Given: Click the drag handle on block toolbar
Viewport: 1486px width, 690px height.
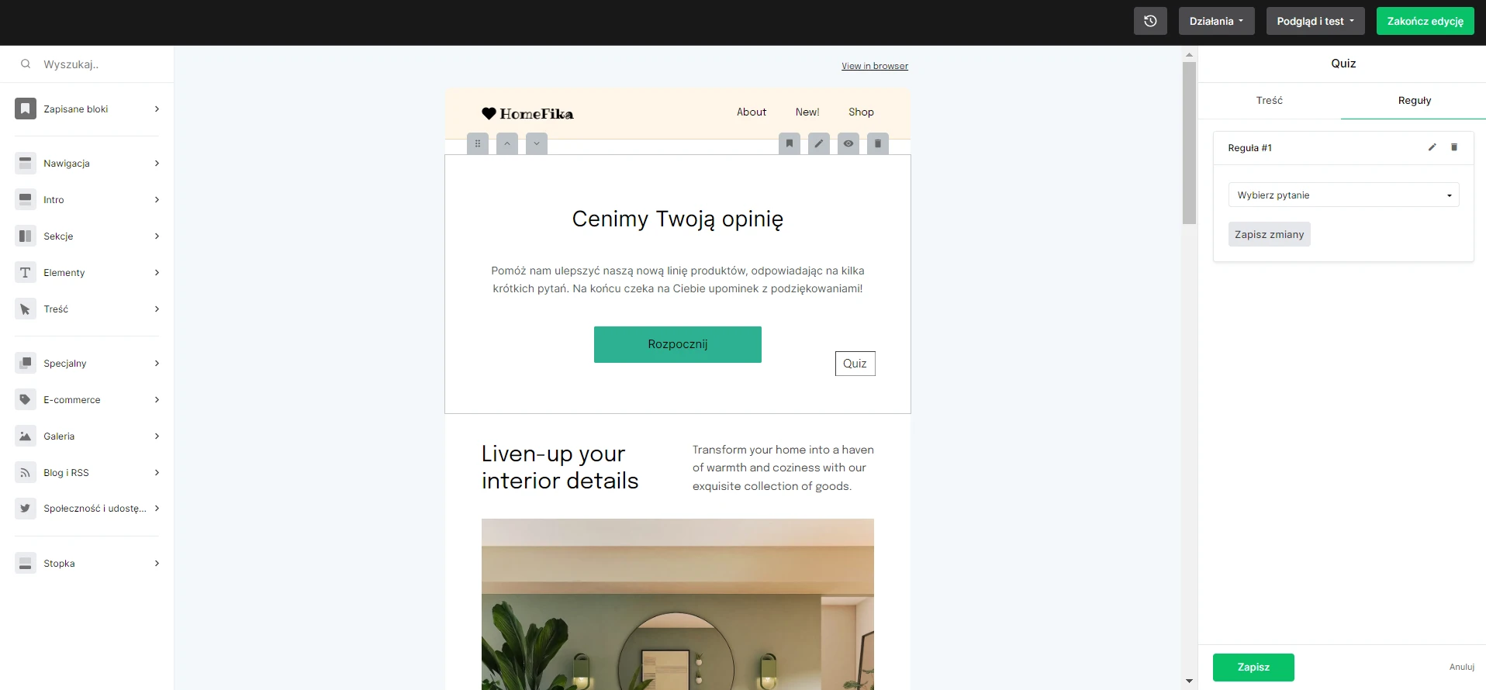Looking at the screenshot, I should tap(478, 143).
